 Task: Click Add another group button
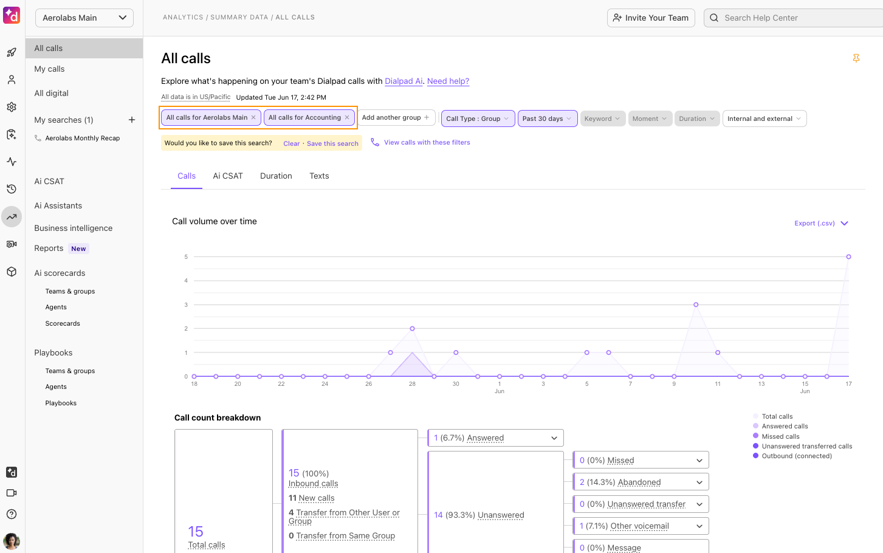point(396,117)
